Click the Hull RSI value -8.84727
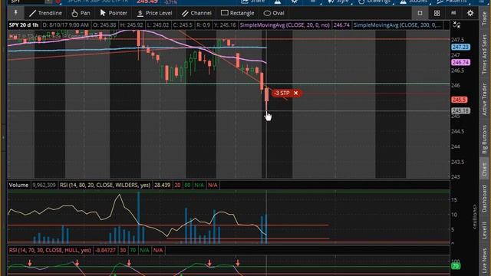The height and width of the screenshot is (276, 491). (x=106, y=250)
